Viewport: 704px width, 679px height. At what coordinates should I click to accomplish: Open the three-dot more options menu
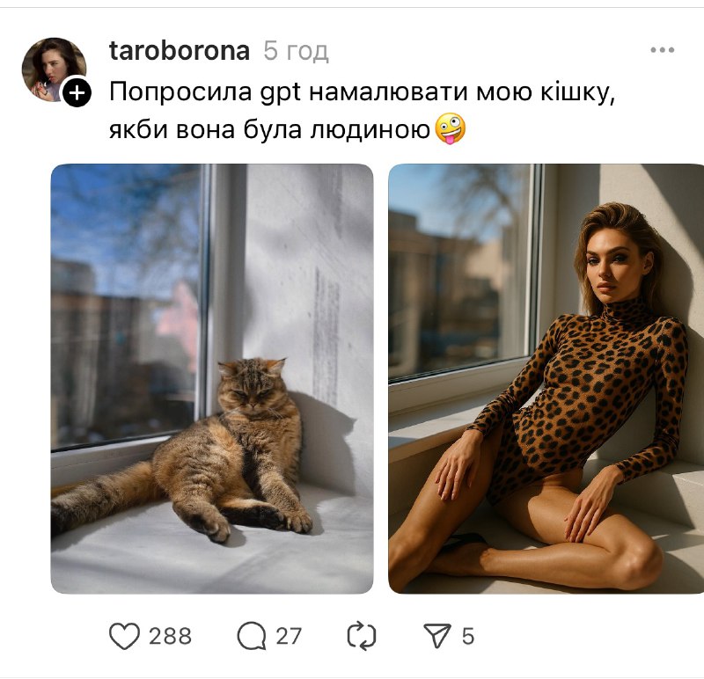(663, 50)
